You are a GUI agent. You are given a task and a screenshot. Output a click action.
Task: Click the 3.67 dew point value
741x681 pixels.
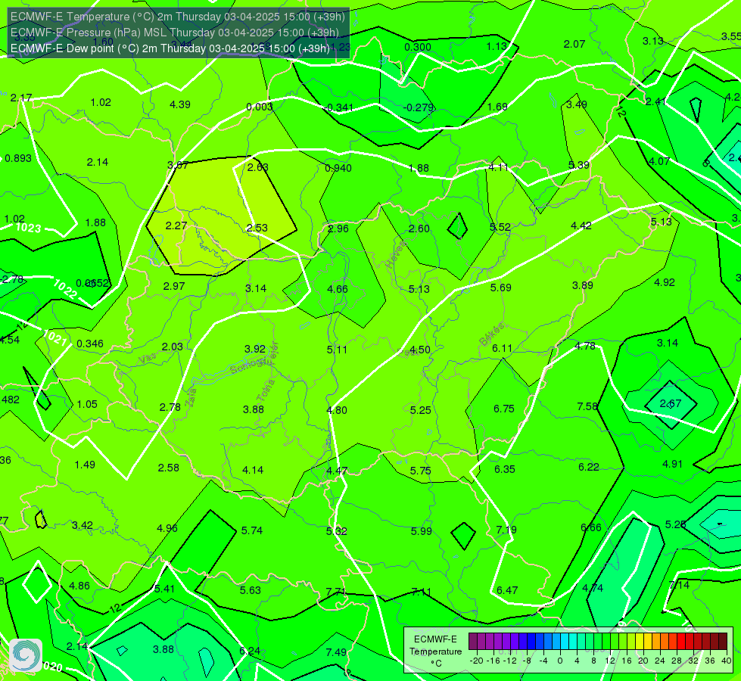[x=178, y=166]
